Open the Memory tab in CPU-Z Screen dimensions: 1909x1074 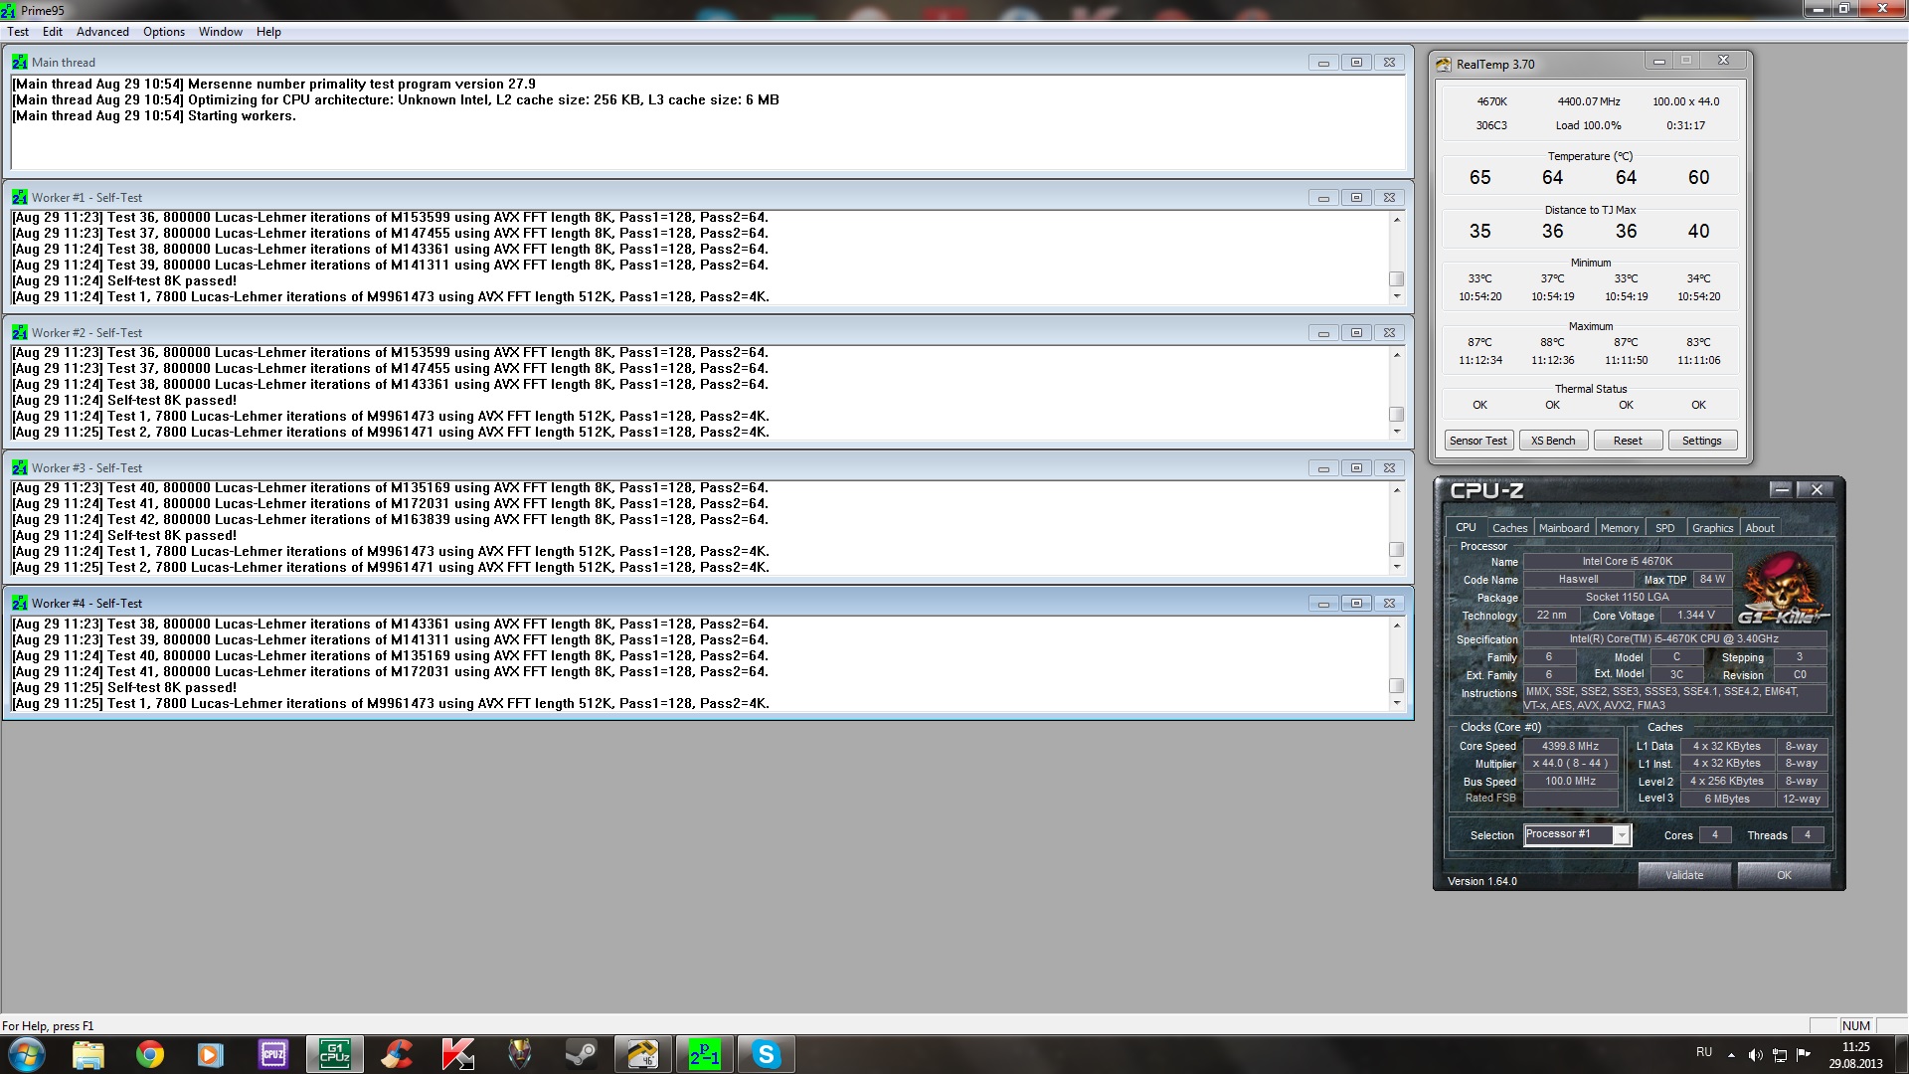[1619, 528]
